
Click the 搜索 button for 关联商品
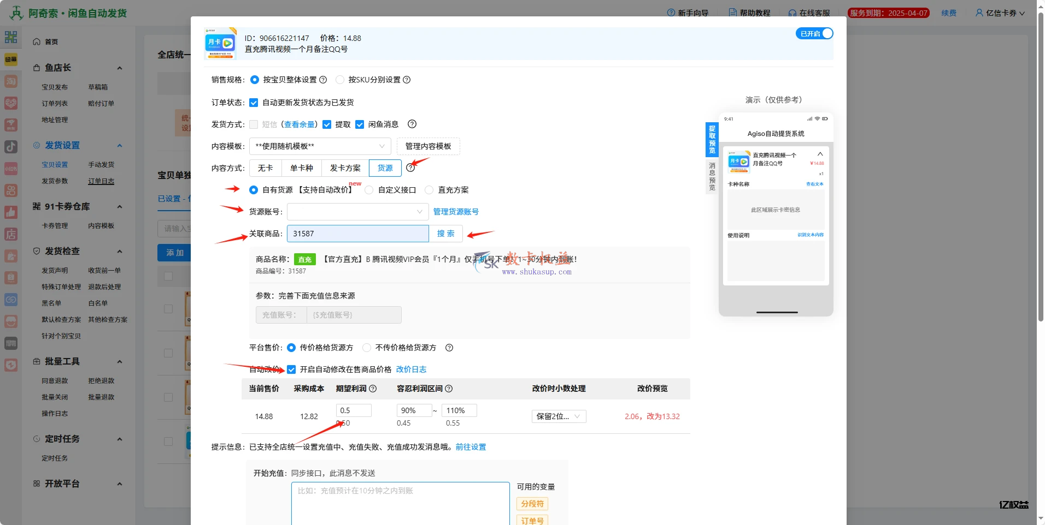click(x=446, y=234)
